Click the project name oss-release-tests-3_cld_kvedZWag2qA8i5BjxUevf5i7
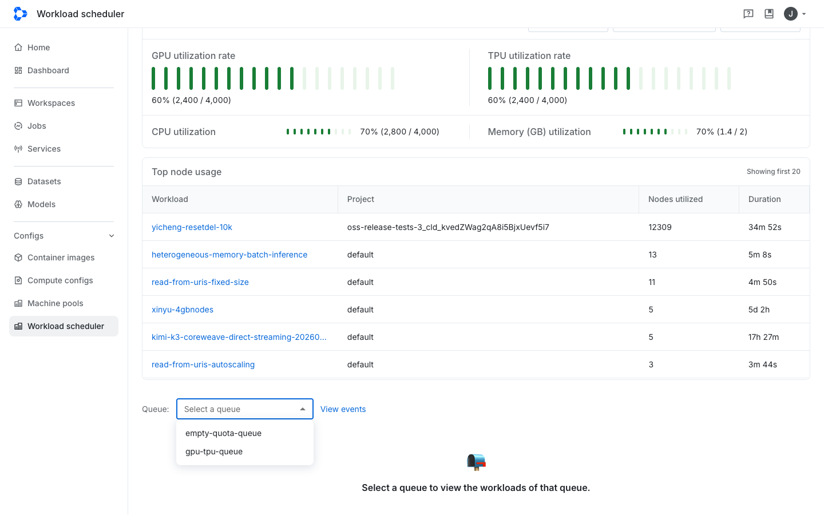Image resolution: width=824 pixels, height=515 pixels. (448, 227)
